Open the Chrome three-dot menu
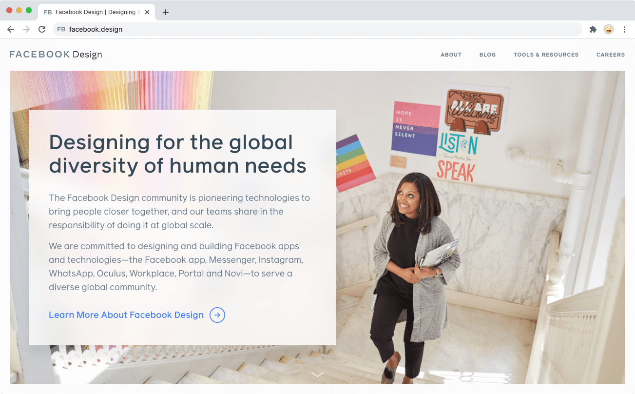Screen dimensions: 635x394 coord(624,29)
